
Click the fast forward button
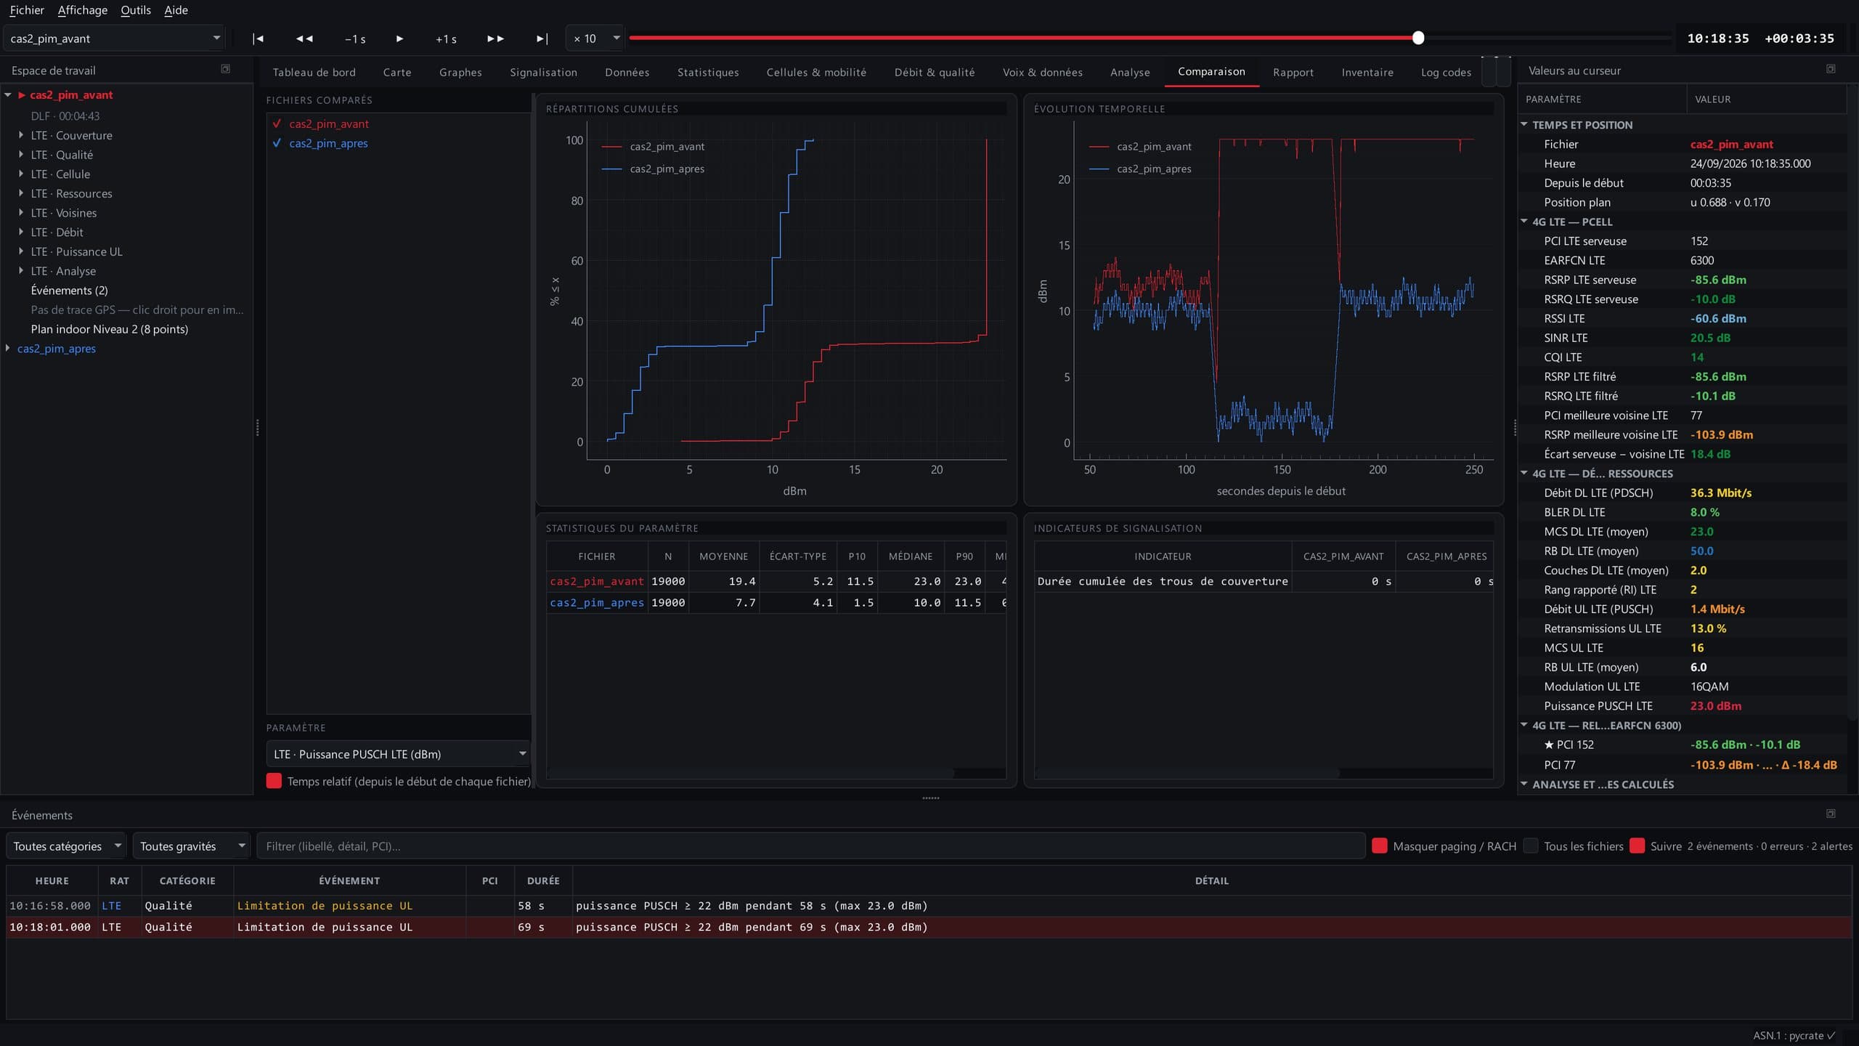click(495, 38)
